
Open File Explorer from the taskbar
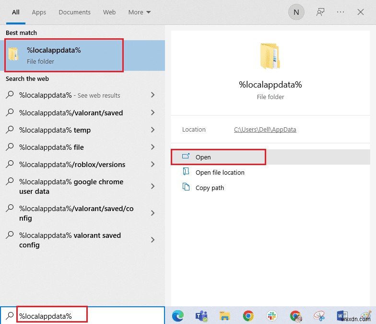(x=224, y=315)
